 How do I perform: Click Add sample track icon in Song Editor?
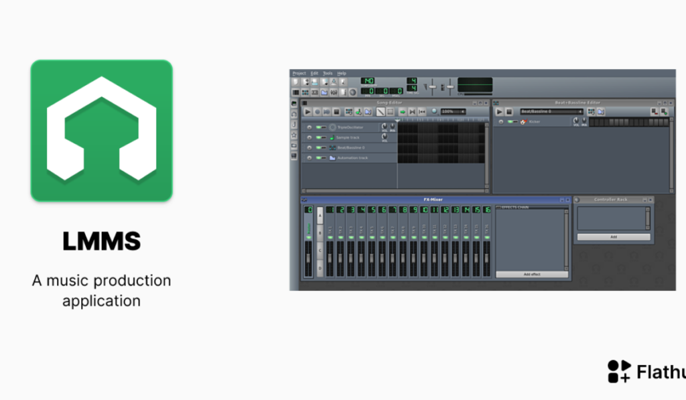pos(358,112)
